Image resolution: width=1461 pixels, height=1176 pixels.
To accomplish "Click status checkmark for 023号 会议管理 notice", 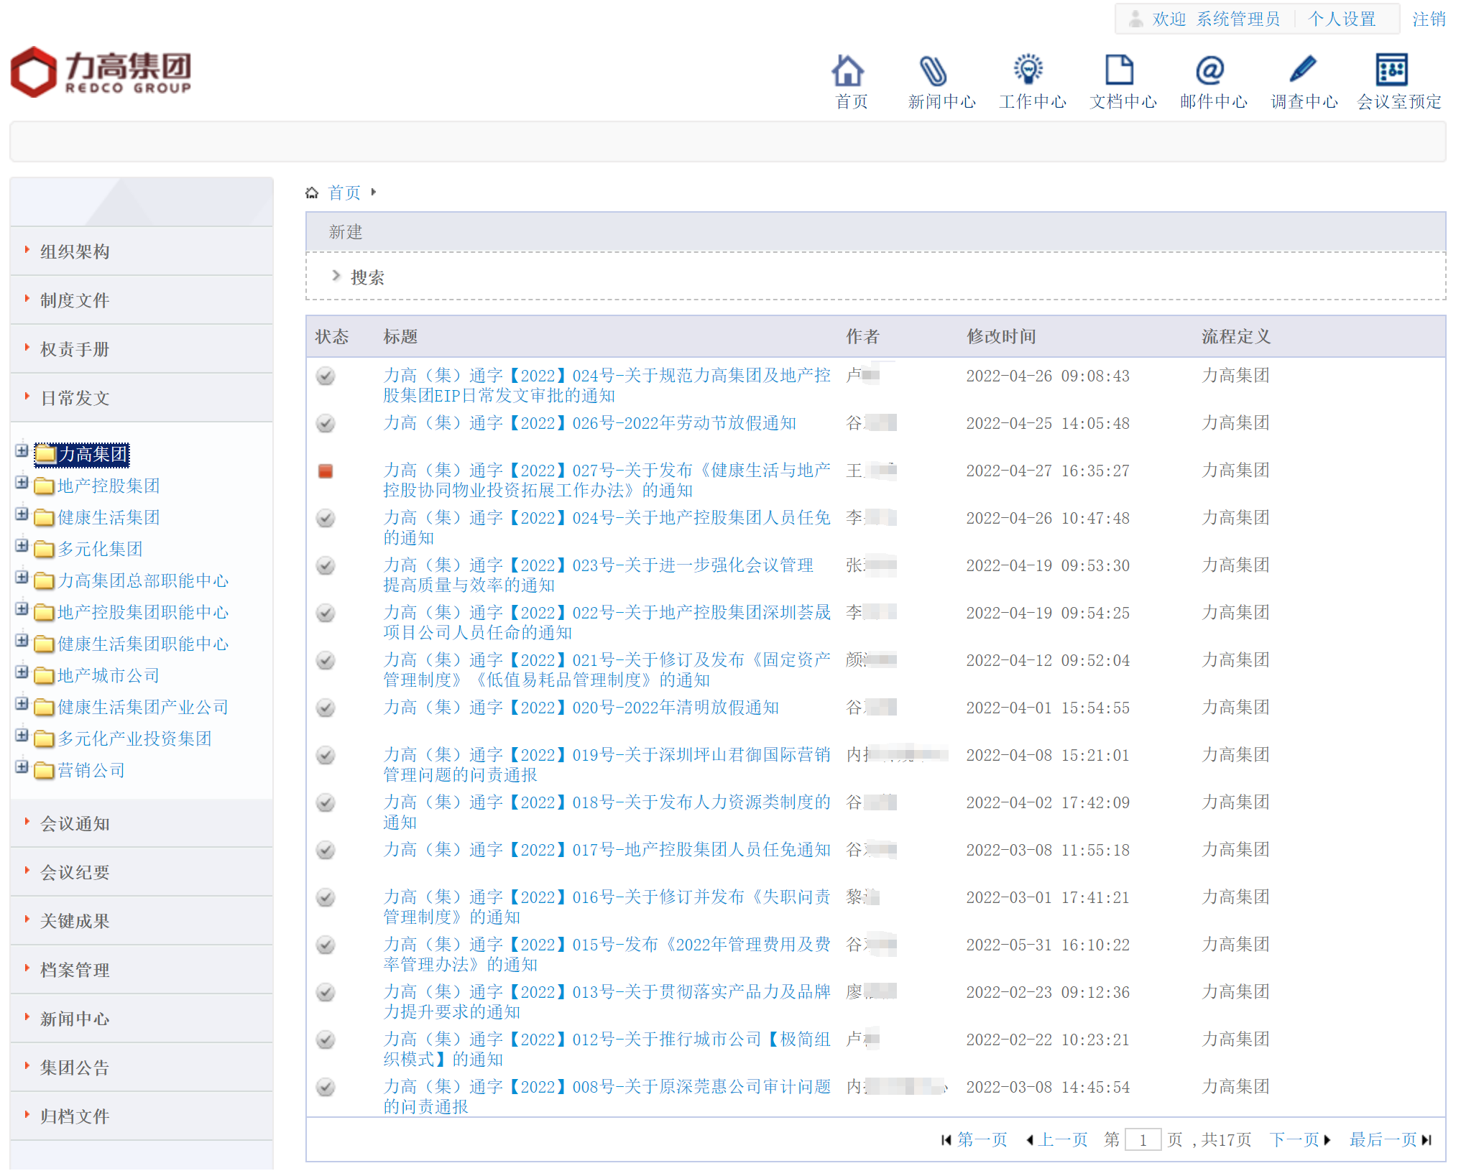I will tap(326, 565).
